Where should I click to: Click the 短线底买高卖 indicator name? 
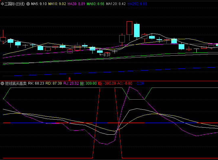(16, 83)
